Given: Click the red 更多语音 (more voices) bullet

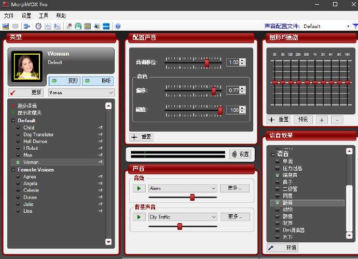Looking at the screenshot, I should [x=13, y=106].
